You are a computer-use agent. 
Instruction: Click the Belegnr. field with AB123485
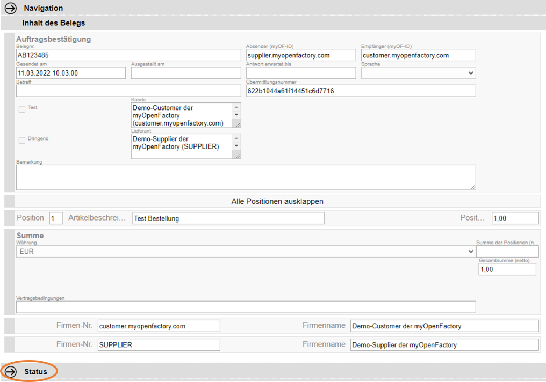pos(128,55)
